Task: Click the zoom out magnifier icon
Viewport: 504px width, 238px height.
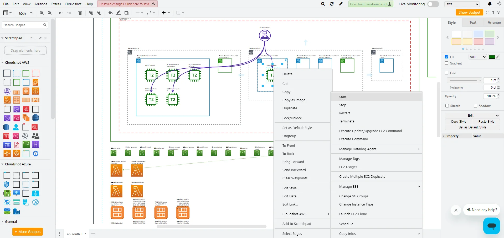Action: tap(49, 13)
